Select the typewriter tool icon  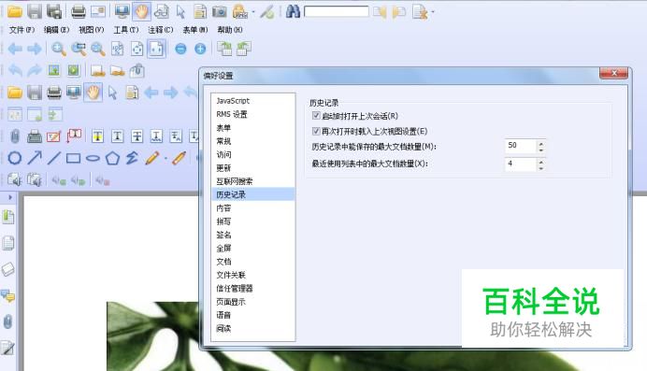(x=35, y=136)
